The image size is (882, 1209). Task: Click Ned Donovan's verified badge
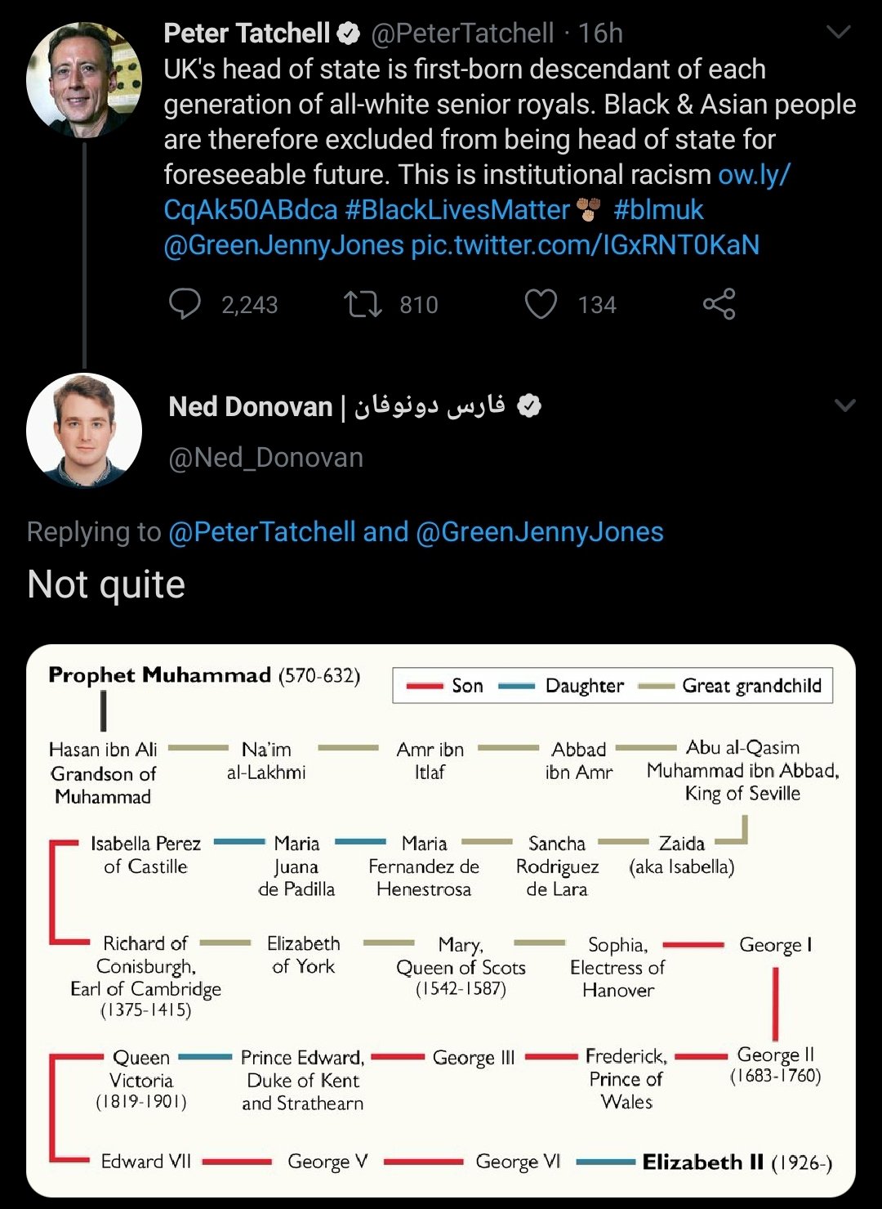(x=529, y=405)
